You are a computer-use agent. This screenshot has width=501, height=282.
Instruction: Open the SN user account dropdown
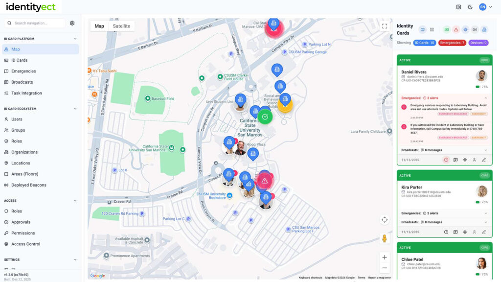click(x=485, y=7)
